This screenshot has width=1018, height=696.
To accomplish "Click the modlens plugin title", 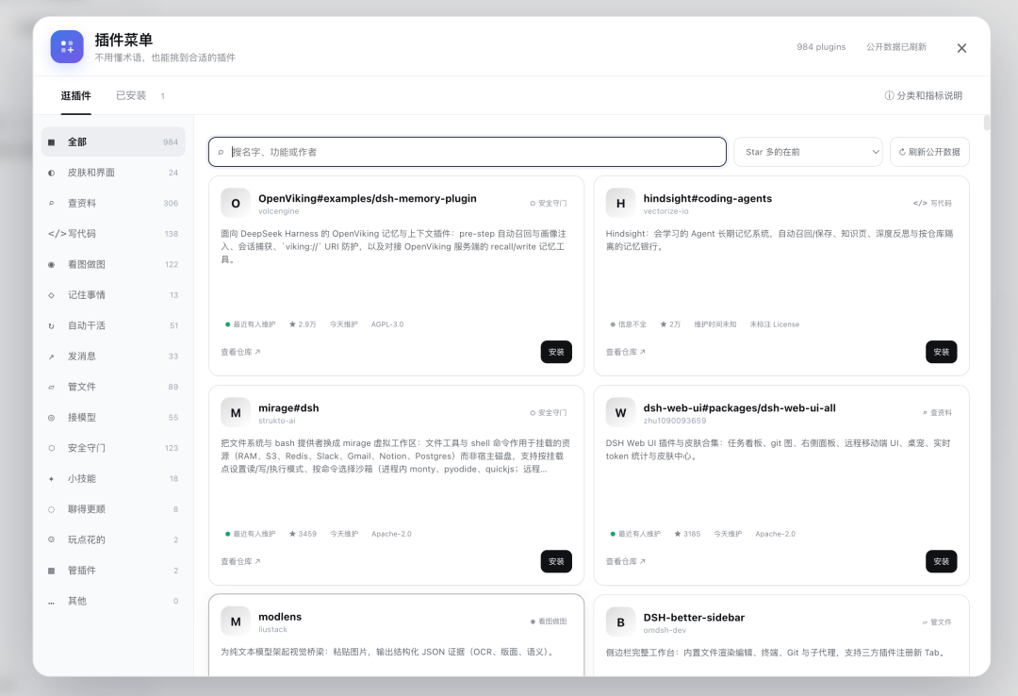I will click(280, 617).
